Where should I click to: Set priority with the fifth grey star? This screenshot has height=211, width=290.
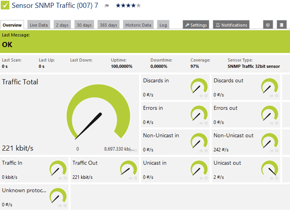(139, 6)
